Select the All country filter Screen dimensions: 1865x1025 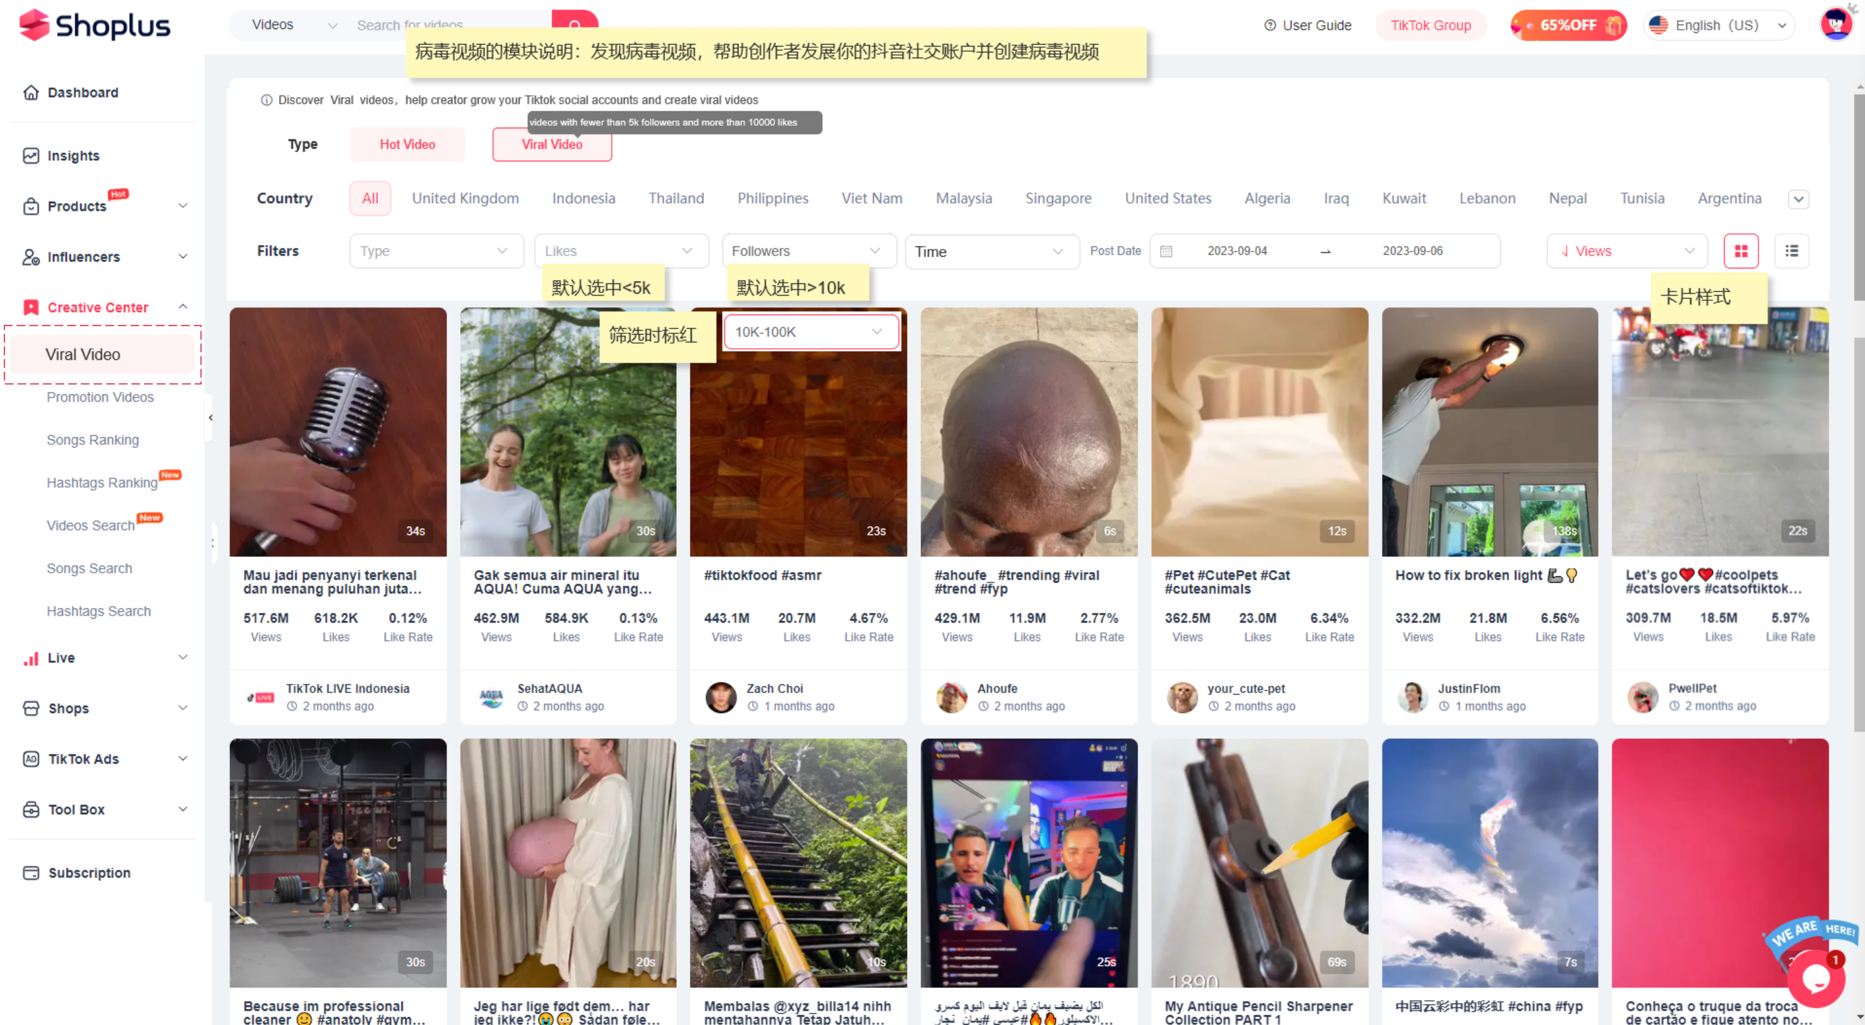(370, 199)
